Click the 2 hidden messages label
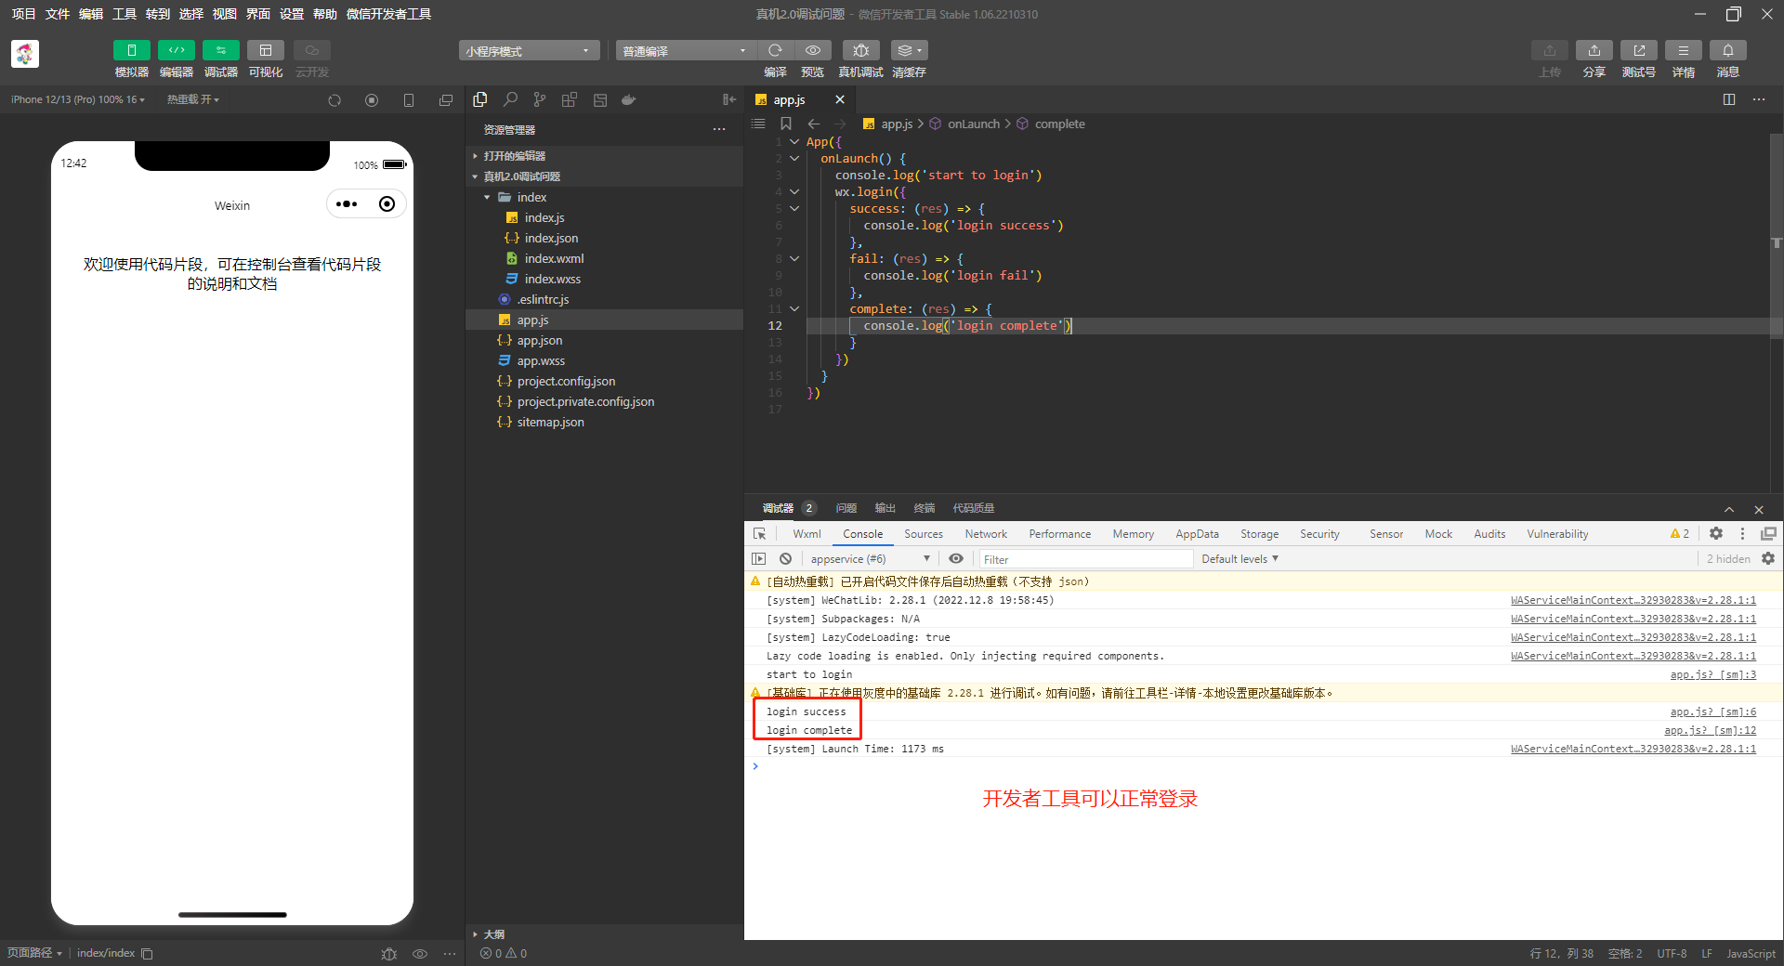Screen dimensions: 1784x966 click(x=1728, y=559)
